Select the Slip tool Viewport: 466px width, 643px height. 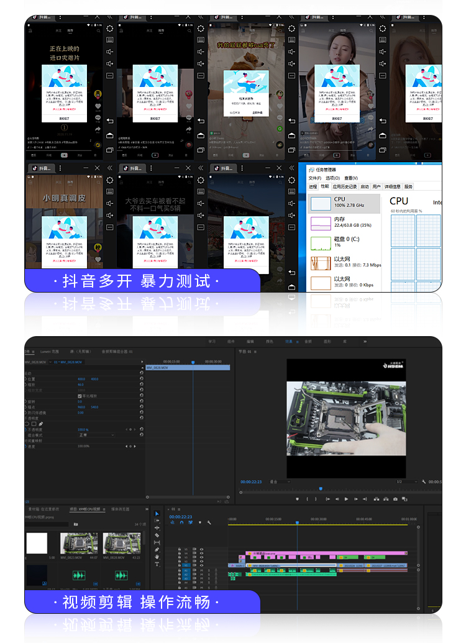[157, 542]
